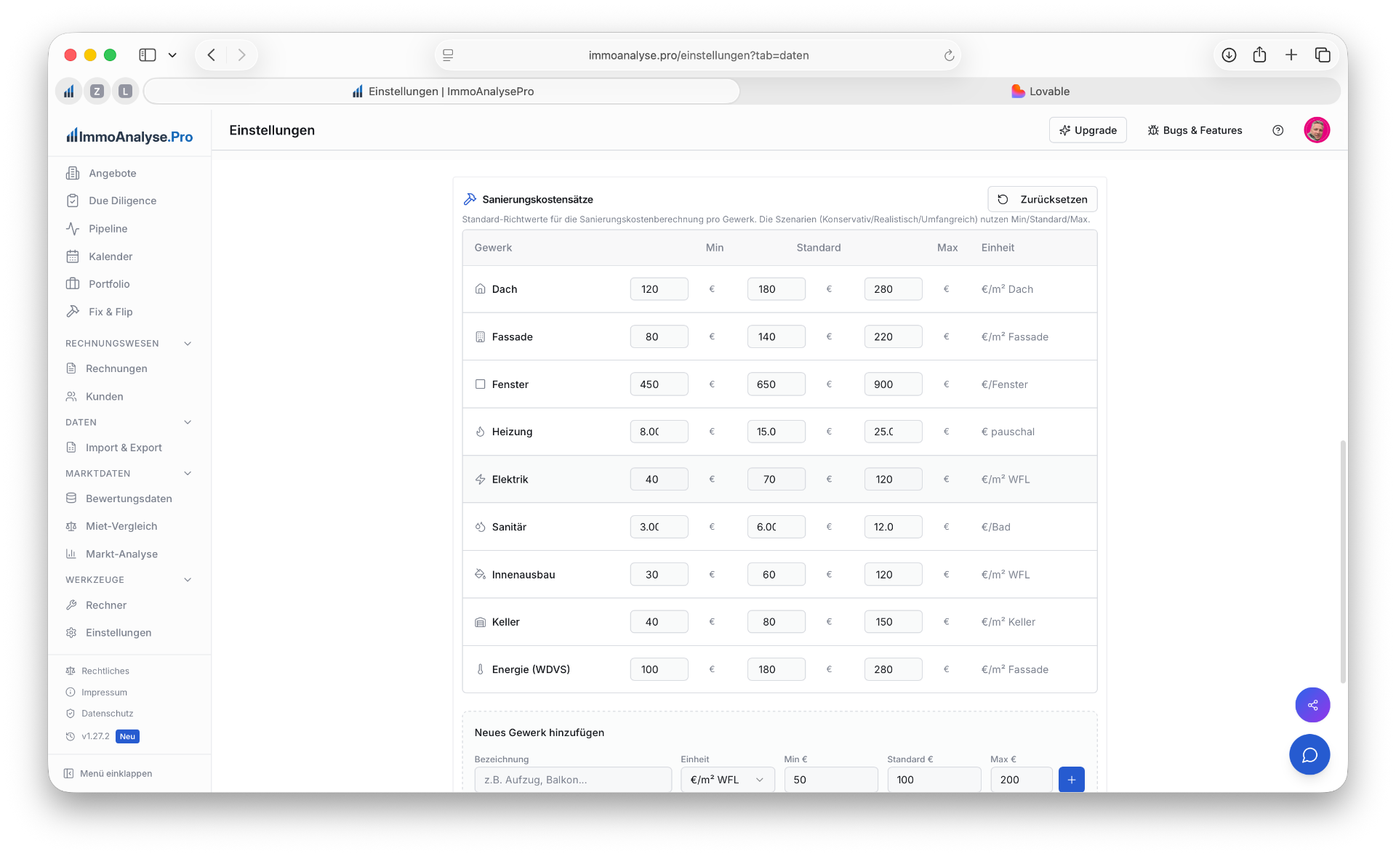Click the Innenausbau standard value field
Screen dimensions: 1396x856
pyautogui.click(x=776, y=575)
